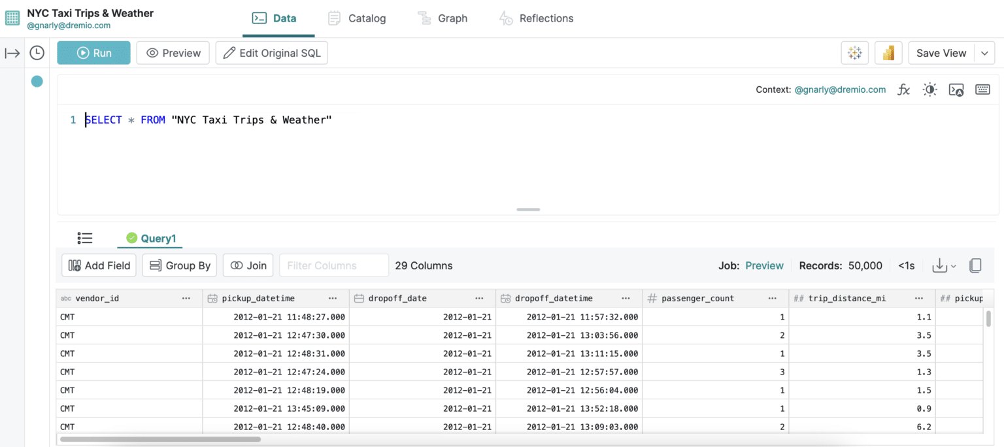The width and height of the screenshot is (1004, 447).
Task: Click the Add Field icon
Action: pyautogui.click(x=80, y=265)
